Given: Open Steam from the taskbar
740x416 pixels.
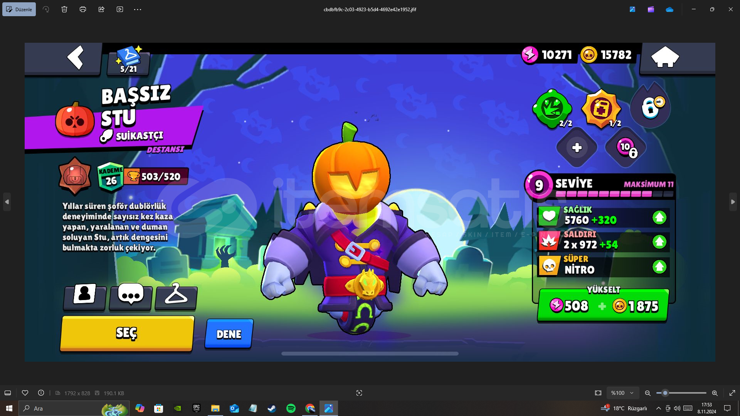Looking at the screenshot, I should point(272,408).
